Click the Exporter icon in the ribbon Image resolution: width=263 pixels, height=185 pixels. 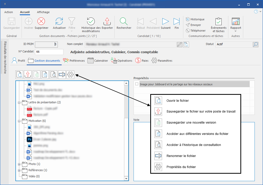pyautogui.click(x=107, y=22)
